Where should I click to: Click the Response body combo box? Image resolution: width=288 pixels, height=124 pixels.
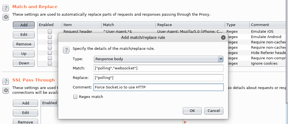tap(158, 59)
